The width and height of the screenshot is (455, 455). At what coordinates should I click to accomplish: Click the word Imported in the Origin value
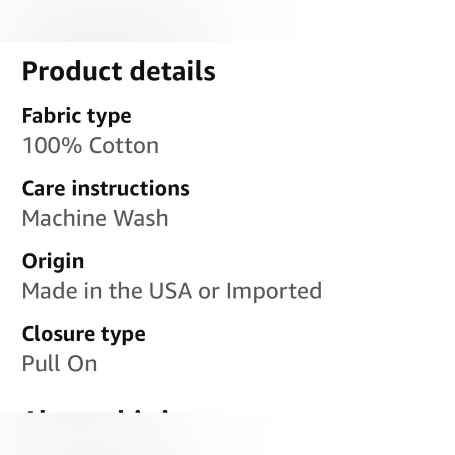tap(274, 291)
